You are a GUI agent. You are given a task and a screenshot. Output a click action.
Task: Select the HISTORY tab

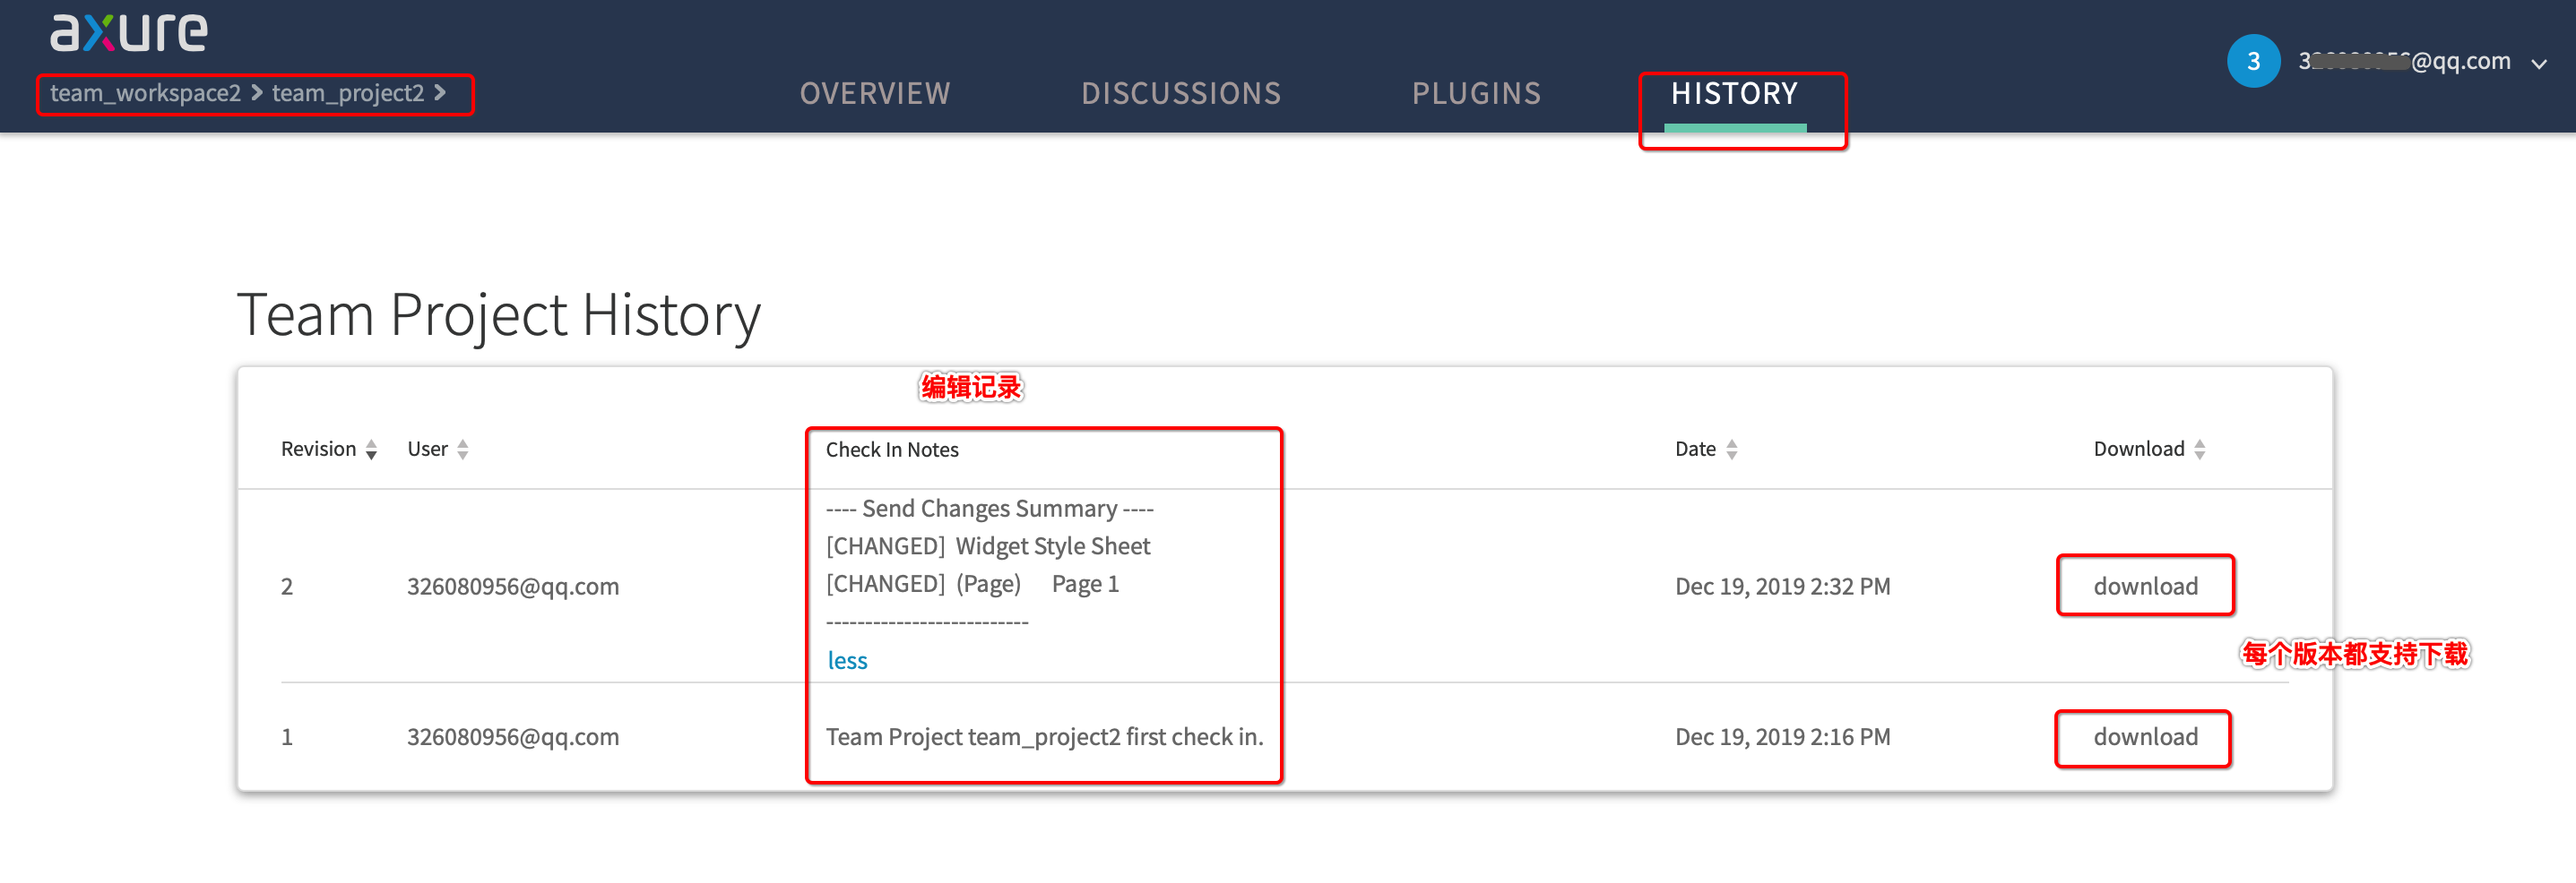click(x=1735, y=94)
